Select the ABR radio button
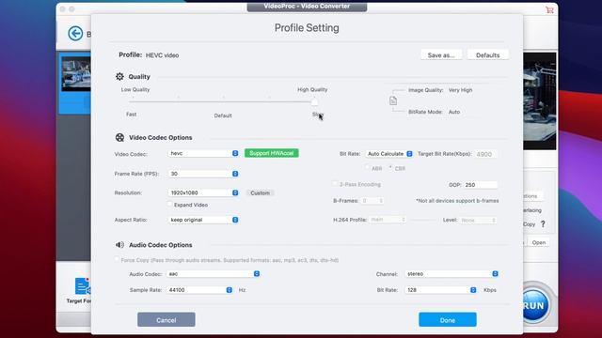This screenshot has width=602, height=338. pos(368,167)
